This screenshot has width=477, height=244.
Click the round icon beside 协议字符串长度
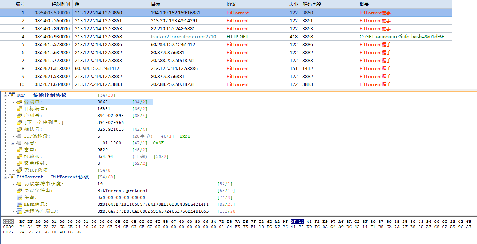pyautogui.click(x=20, y=184)
